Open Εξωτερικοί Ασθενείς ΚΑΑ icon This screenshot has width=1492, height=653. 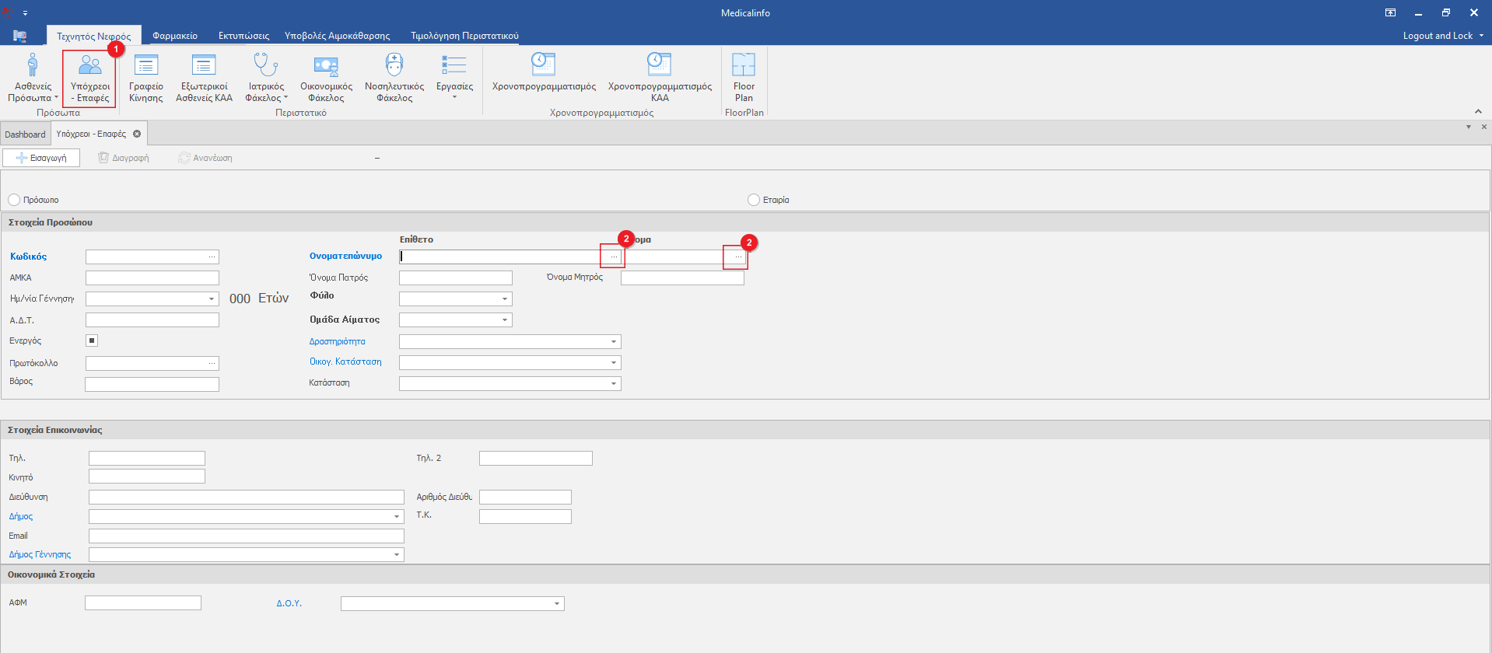point(204,66)
